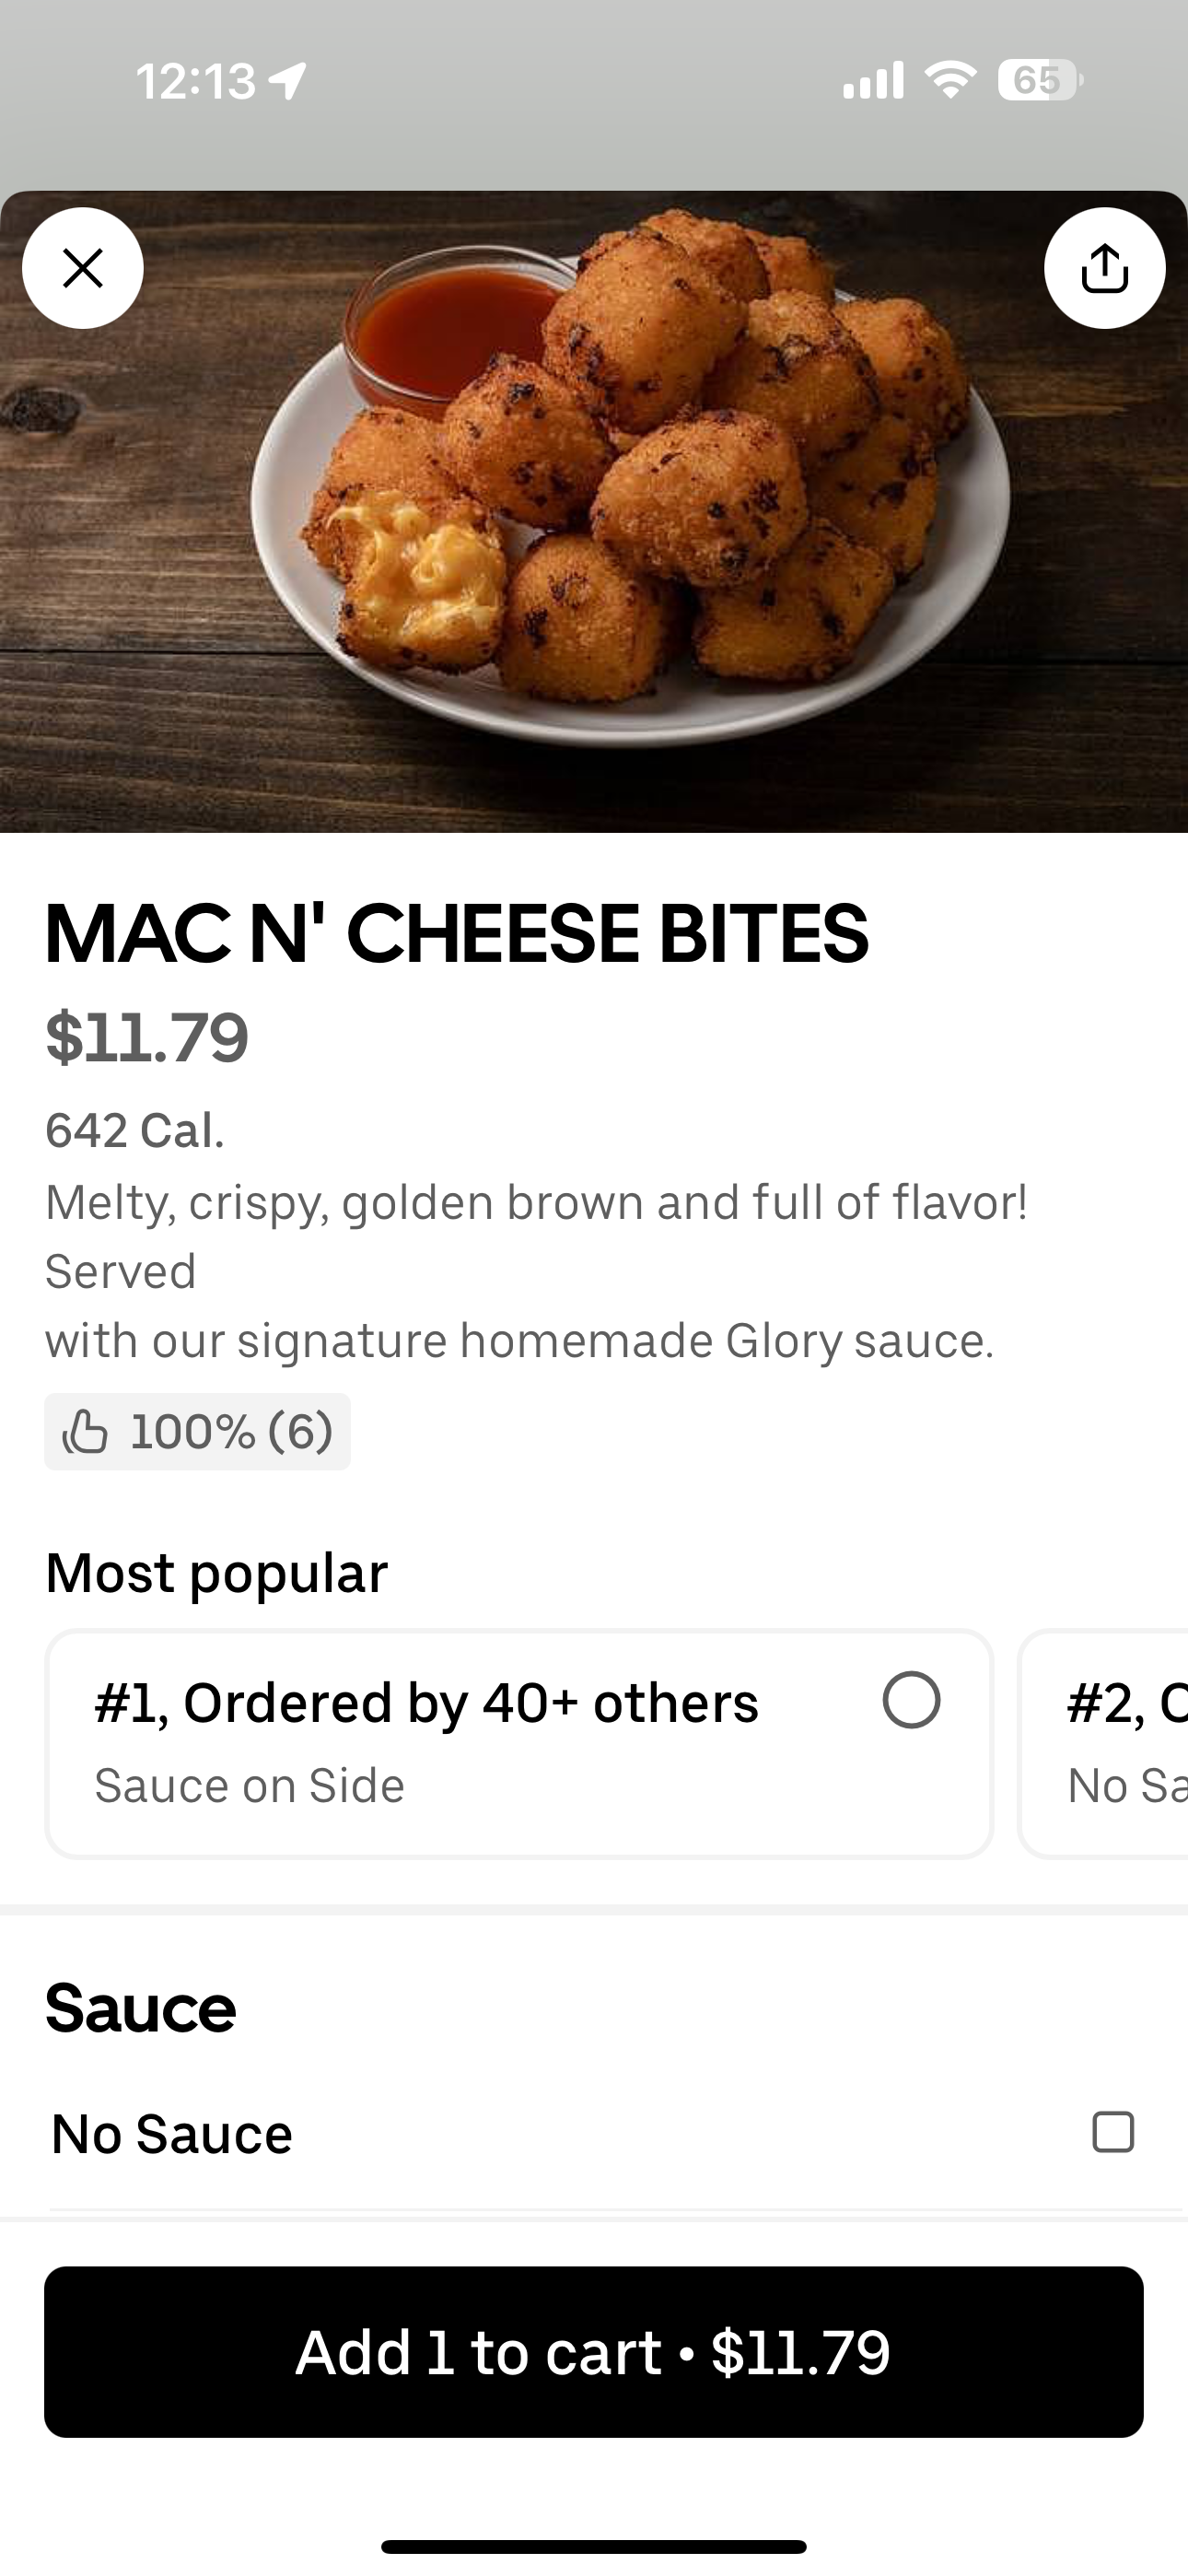The height and width of the screenshot is (2576, 1188).
Task: Select the #1 most popular radio button
Action: (x=911, y=1700)
